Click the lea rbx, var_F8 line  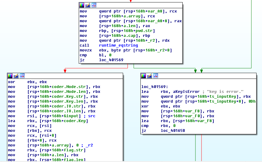pos(178,121)
